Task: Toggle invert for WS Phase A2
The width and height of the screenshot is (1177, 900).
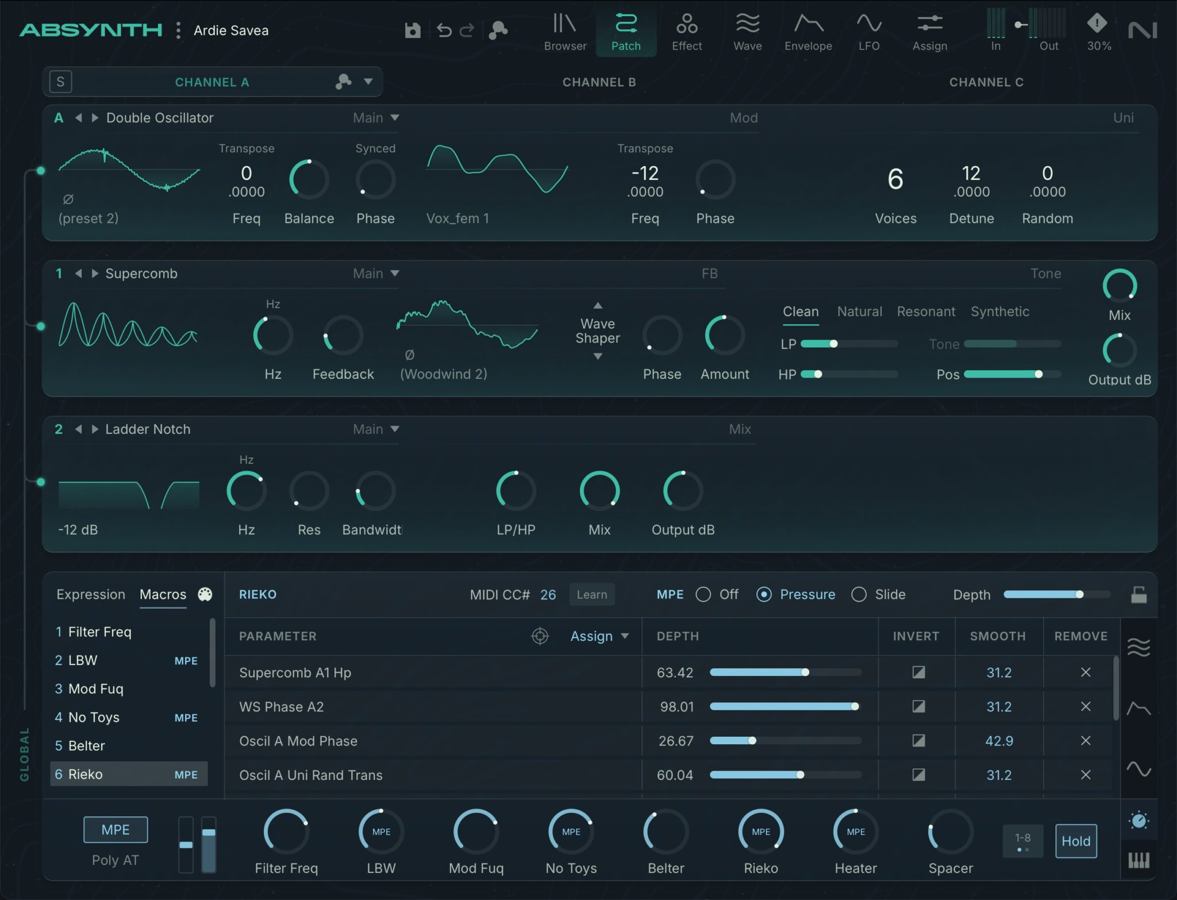Action: pyautogui.click(x=918, y=706)
